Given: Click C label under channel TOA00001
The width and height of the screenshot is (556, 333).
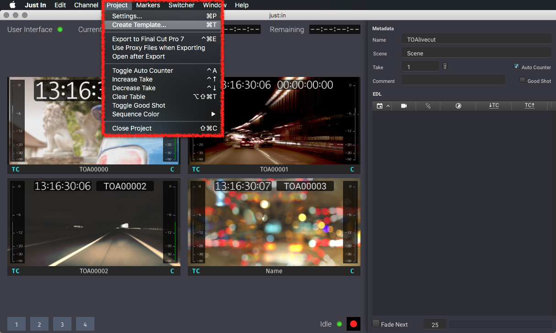Looking at the screenshot, I should (x=352, y=169).
